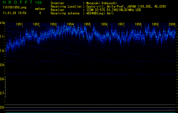Click the Ogata-vill. Akita-Pref. JAPAN location text

(x=126, y=6)
